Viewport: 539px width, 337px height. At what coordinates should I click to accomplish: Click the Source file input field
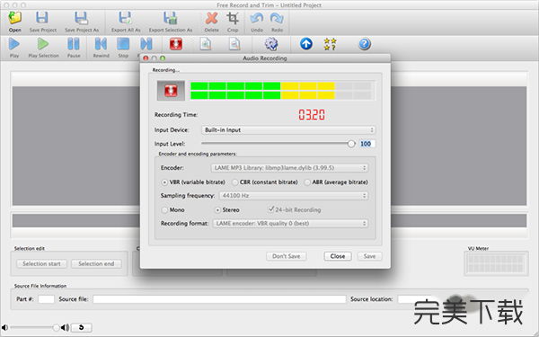point(219,299)
